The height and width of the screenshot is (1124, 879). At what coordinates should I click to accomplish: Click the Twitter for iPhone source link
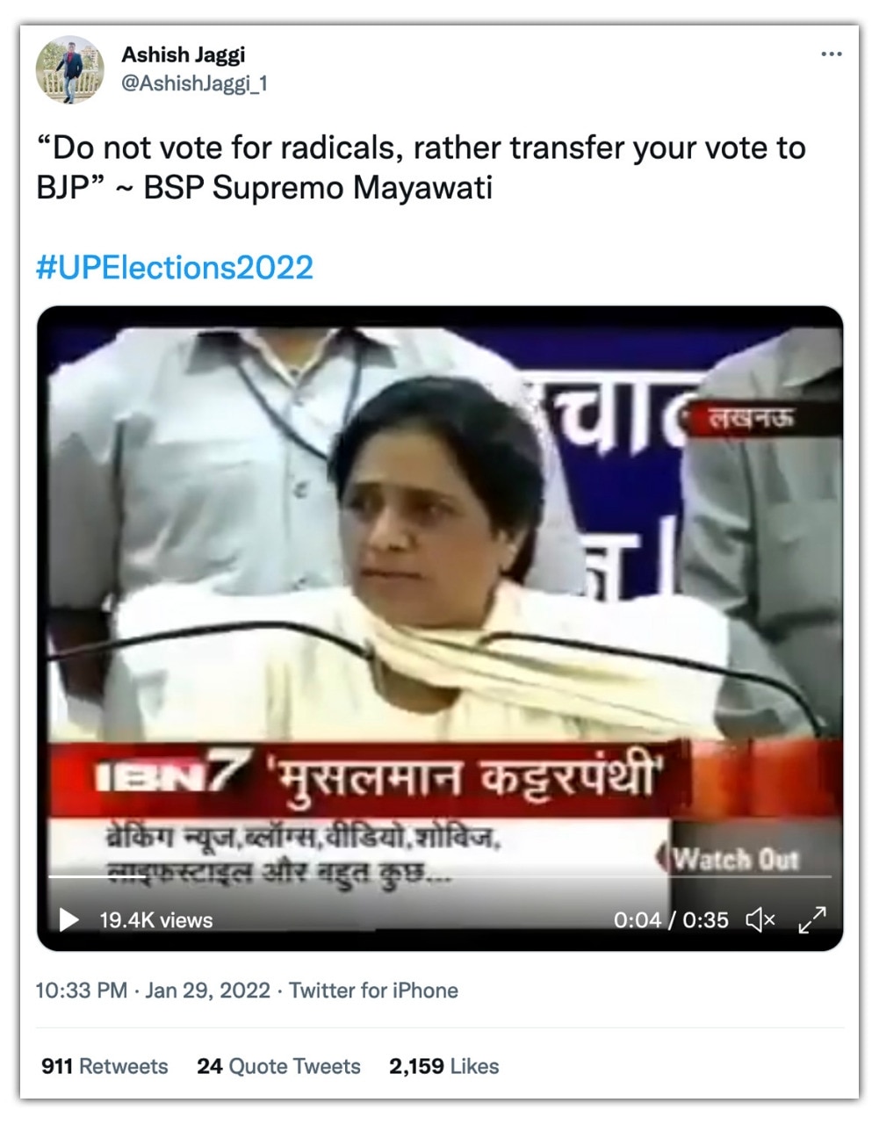pos(373,991)
